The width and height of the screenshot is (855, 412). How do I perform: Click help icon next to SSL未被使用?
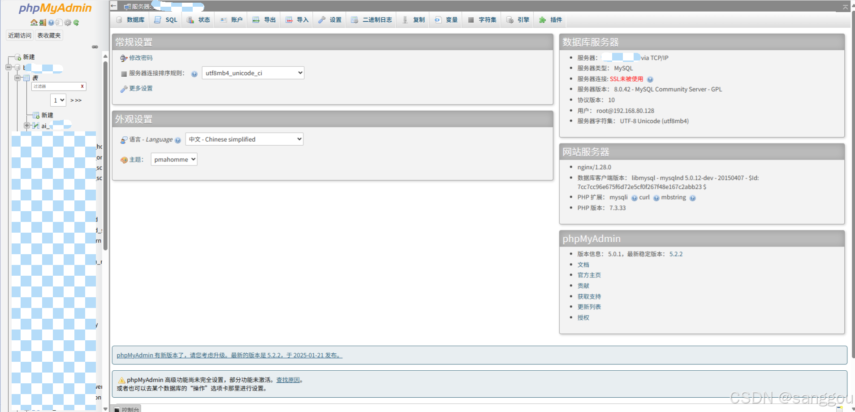(650, 79)
